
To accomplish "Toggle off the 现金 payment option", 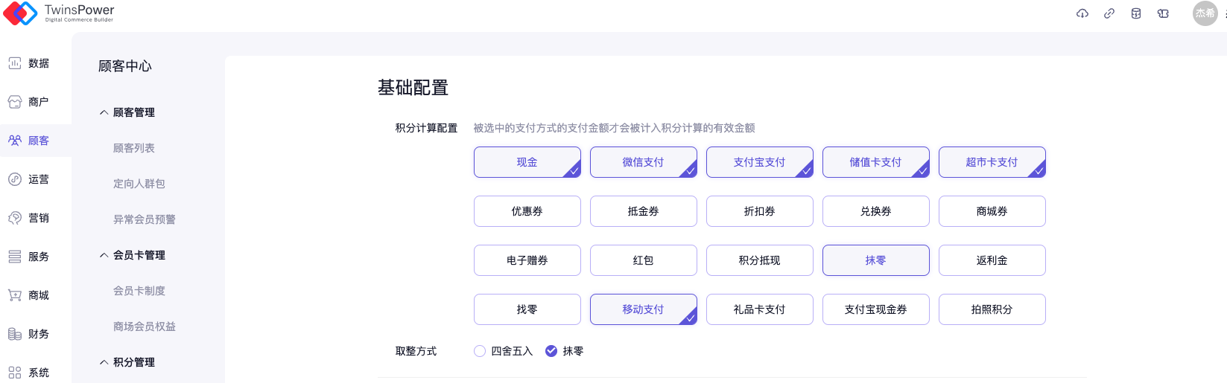I will point(527,162).
